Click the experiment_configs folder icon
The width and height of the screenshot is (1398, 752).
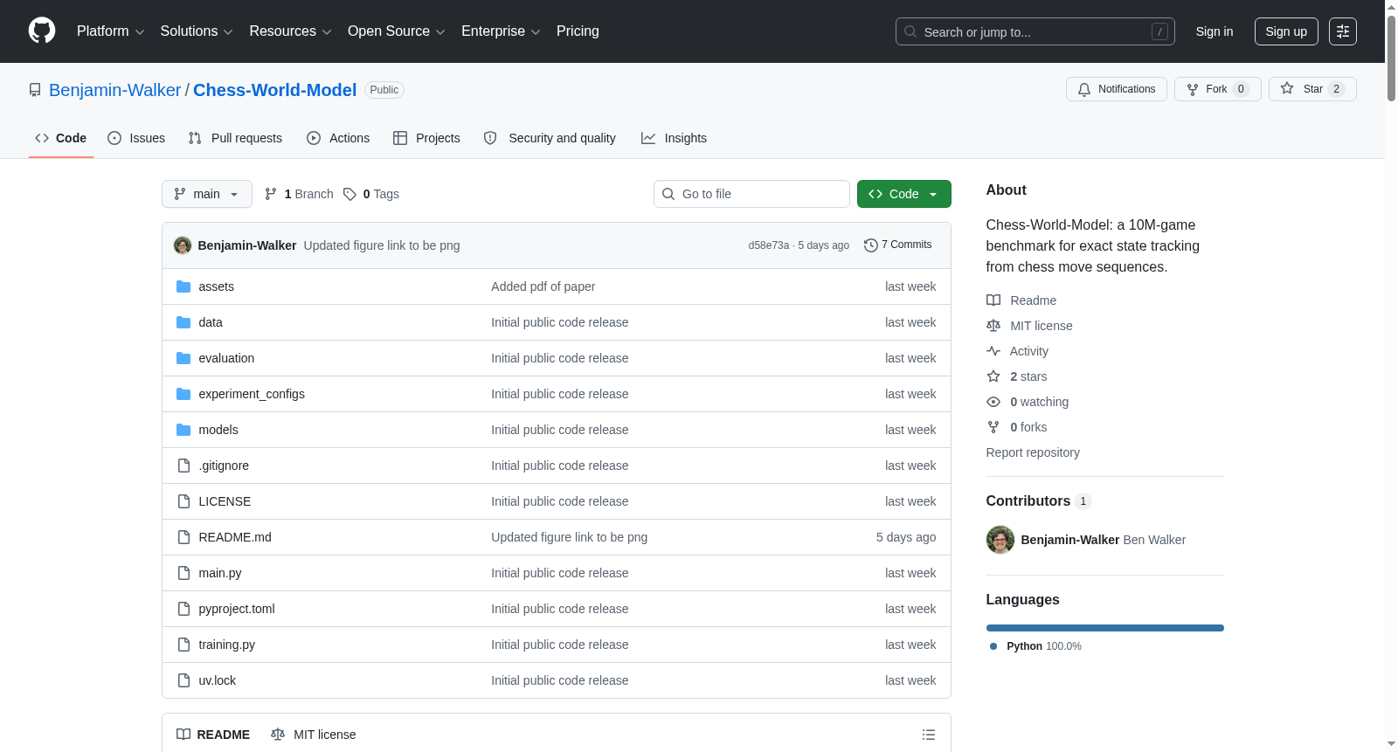(183, 394)
